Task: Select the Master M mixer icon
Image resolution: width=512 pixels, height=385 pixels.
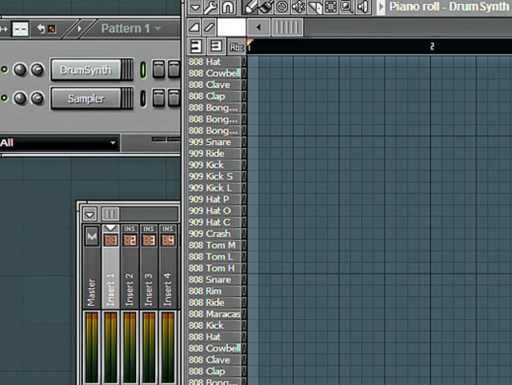Action: 92,236
